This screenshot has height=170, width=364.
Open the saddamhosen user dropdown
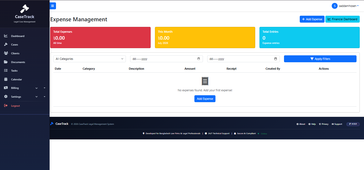[x=345, y=6]
